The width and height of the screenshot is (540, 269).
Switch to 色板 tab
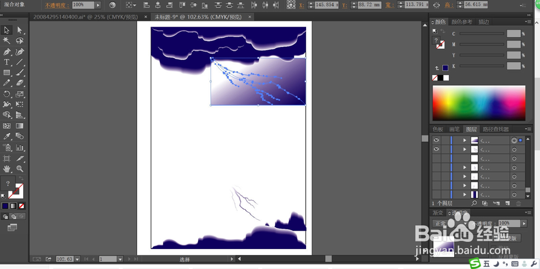(x=438, y=129)
